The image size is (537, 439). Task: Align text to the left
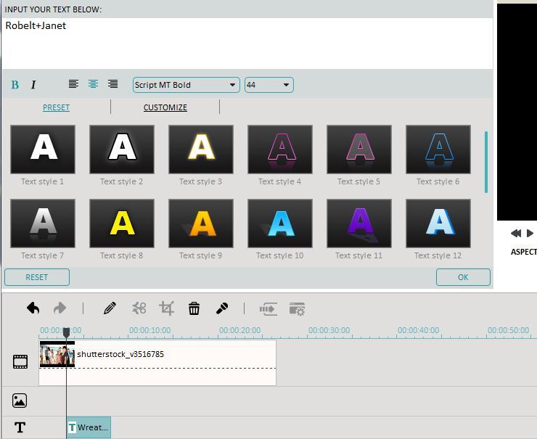coord(73,84)
